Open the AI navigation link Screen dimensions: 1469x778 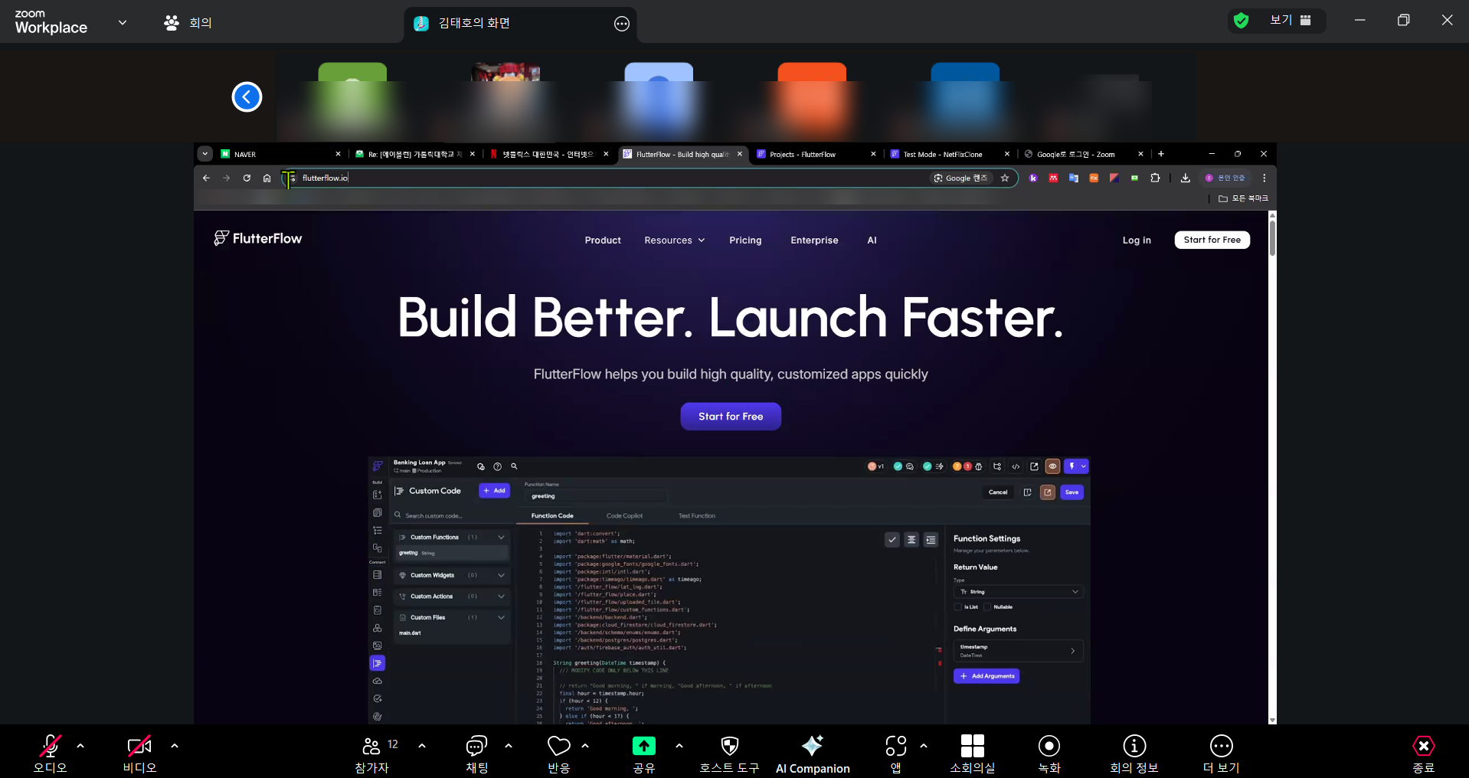[x=872, y=240]
